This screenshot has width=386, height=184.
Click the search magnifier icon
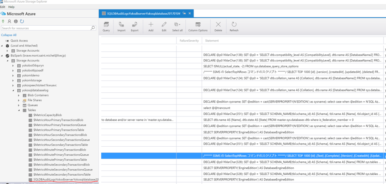(x=93, y=28)
